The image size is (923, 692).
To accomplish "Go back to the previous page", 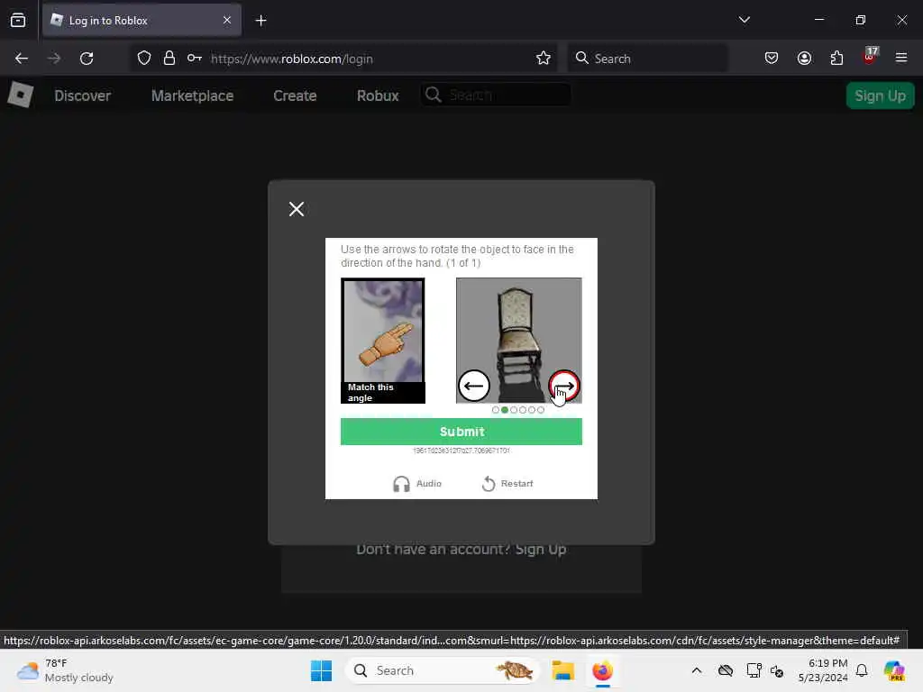I will pyautogui.click(x=22, y=59).
